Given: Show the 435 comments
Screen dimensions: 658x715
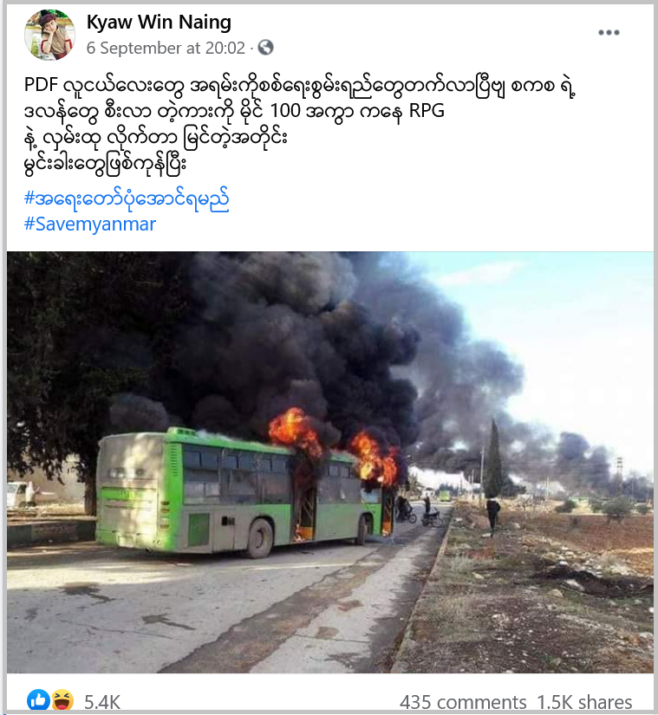Looking at the screenshot, I should coord(463,702).
